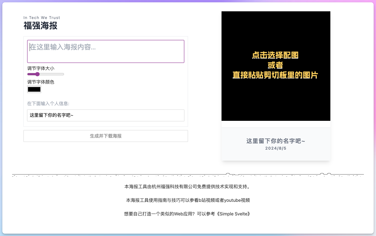Viewport: 376px width, 236px height.
Task: Click the name input field '这里留下你的名字吧~'
Action: pyautogui.click(x=105, y=115)
